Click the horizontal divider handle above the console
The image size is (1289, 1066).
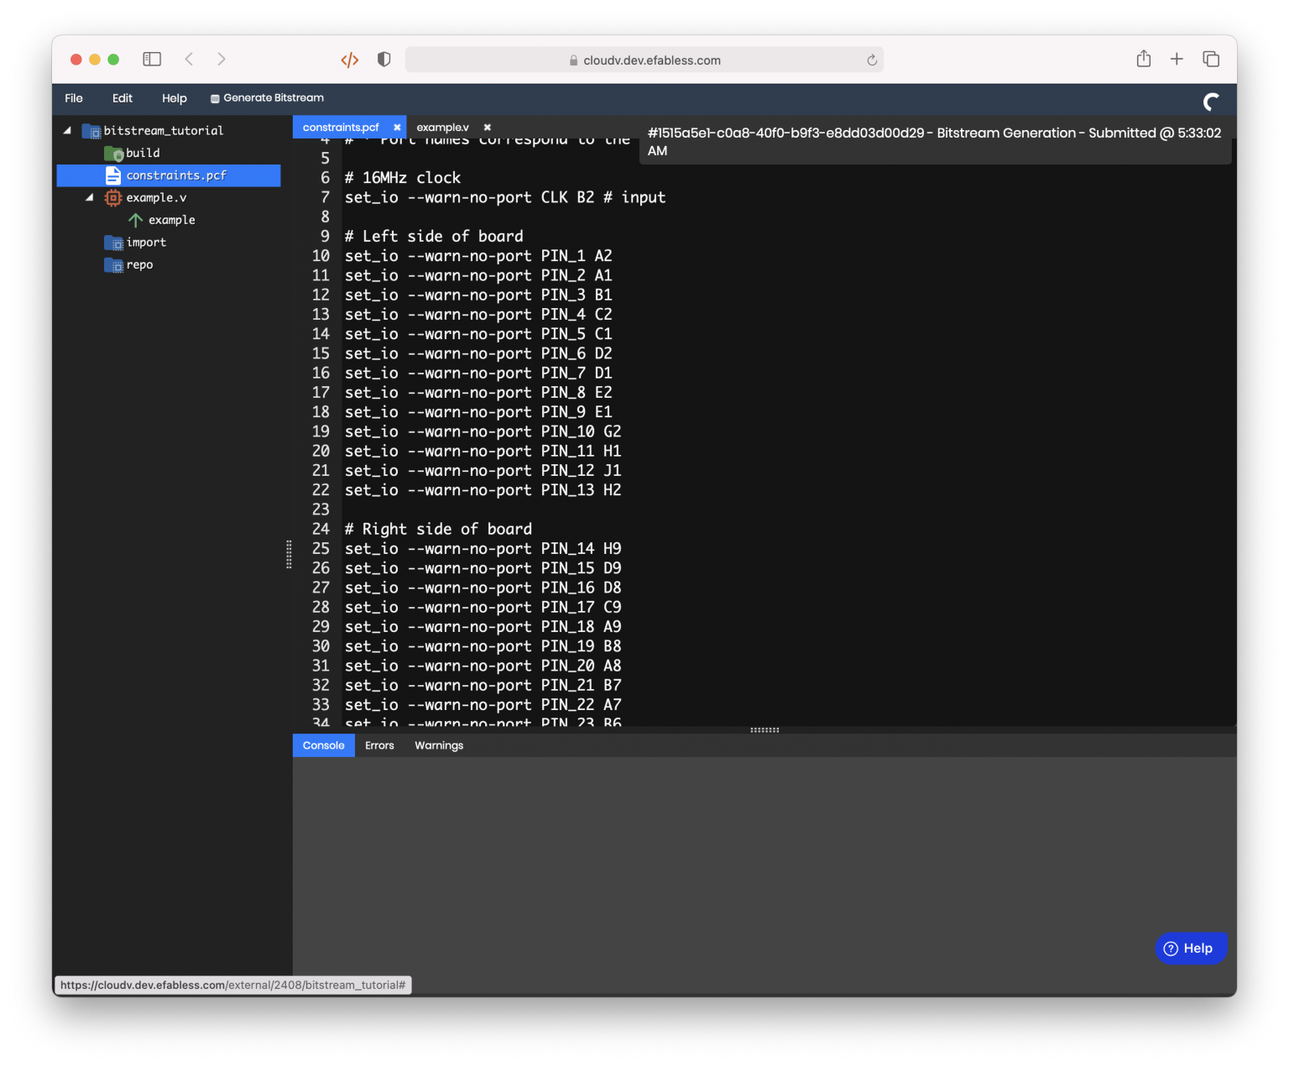click(765, 729)
